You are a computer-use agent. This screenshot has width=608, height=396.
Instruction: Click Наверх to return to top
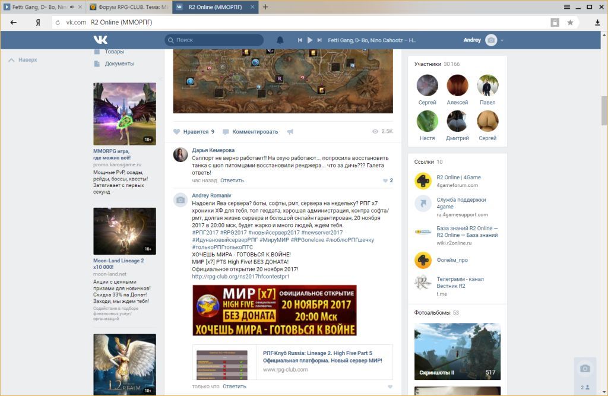click(23, 60)
